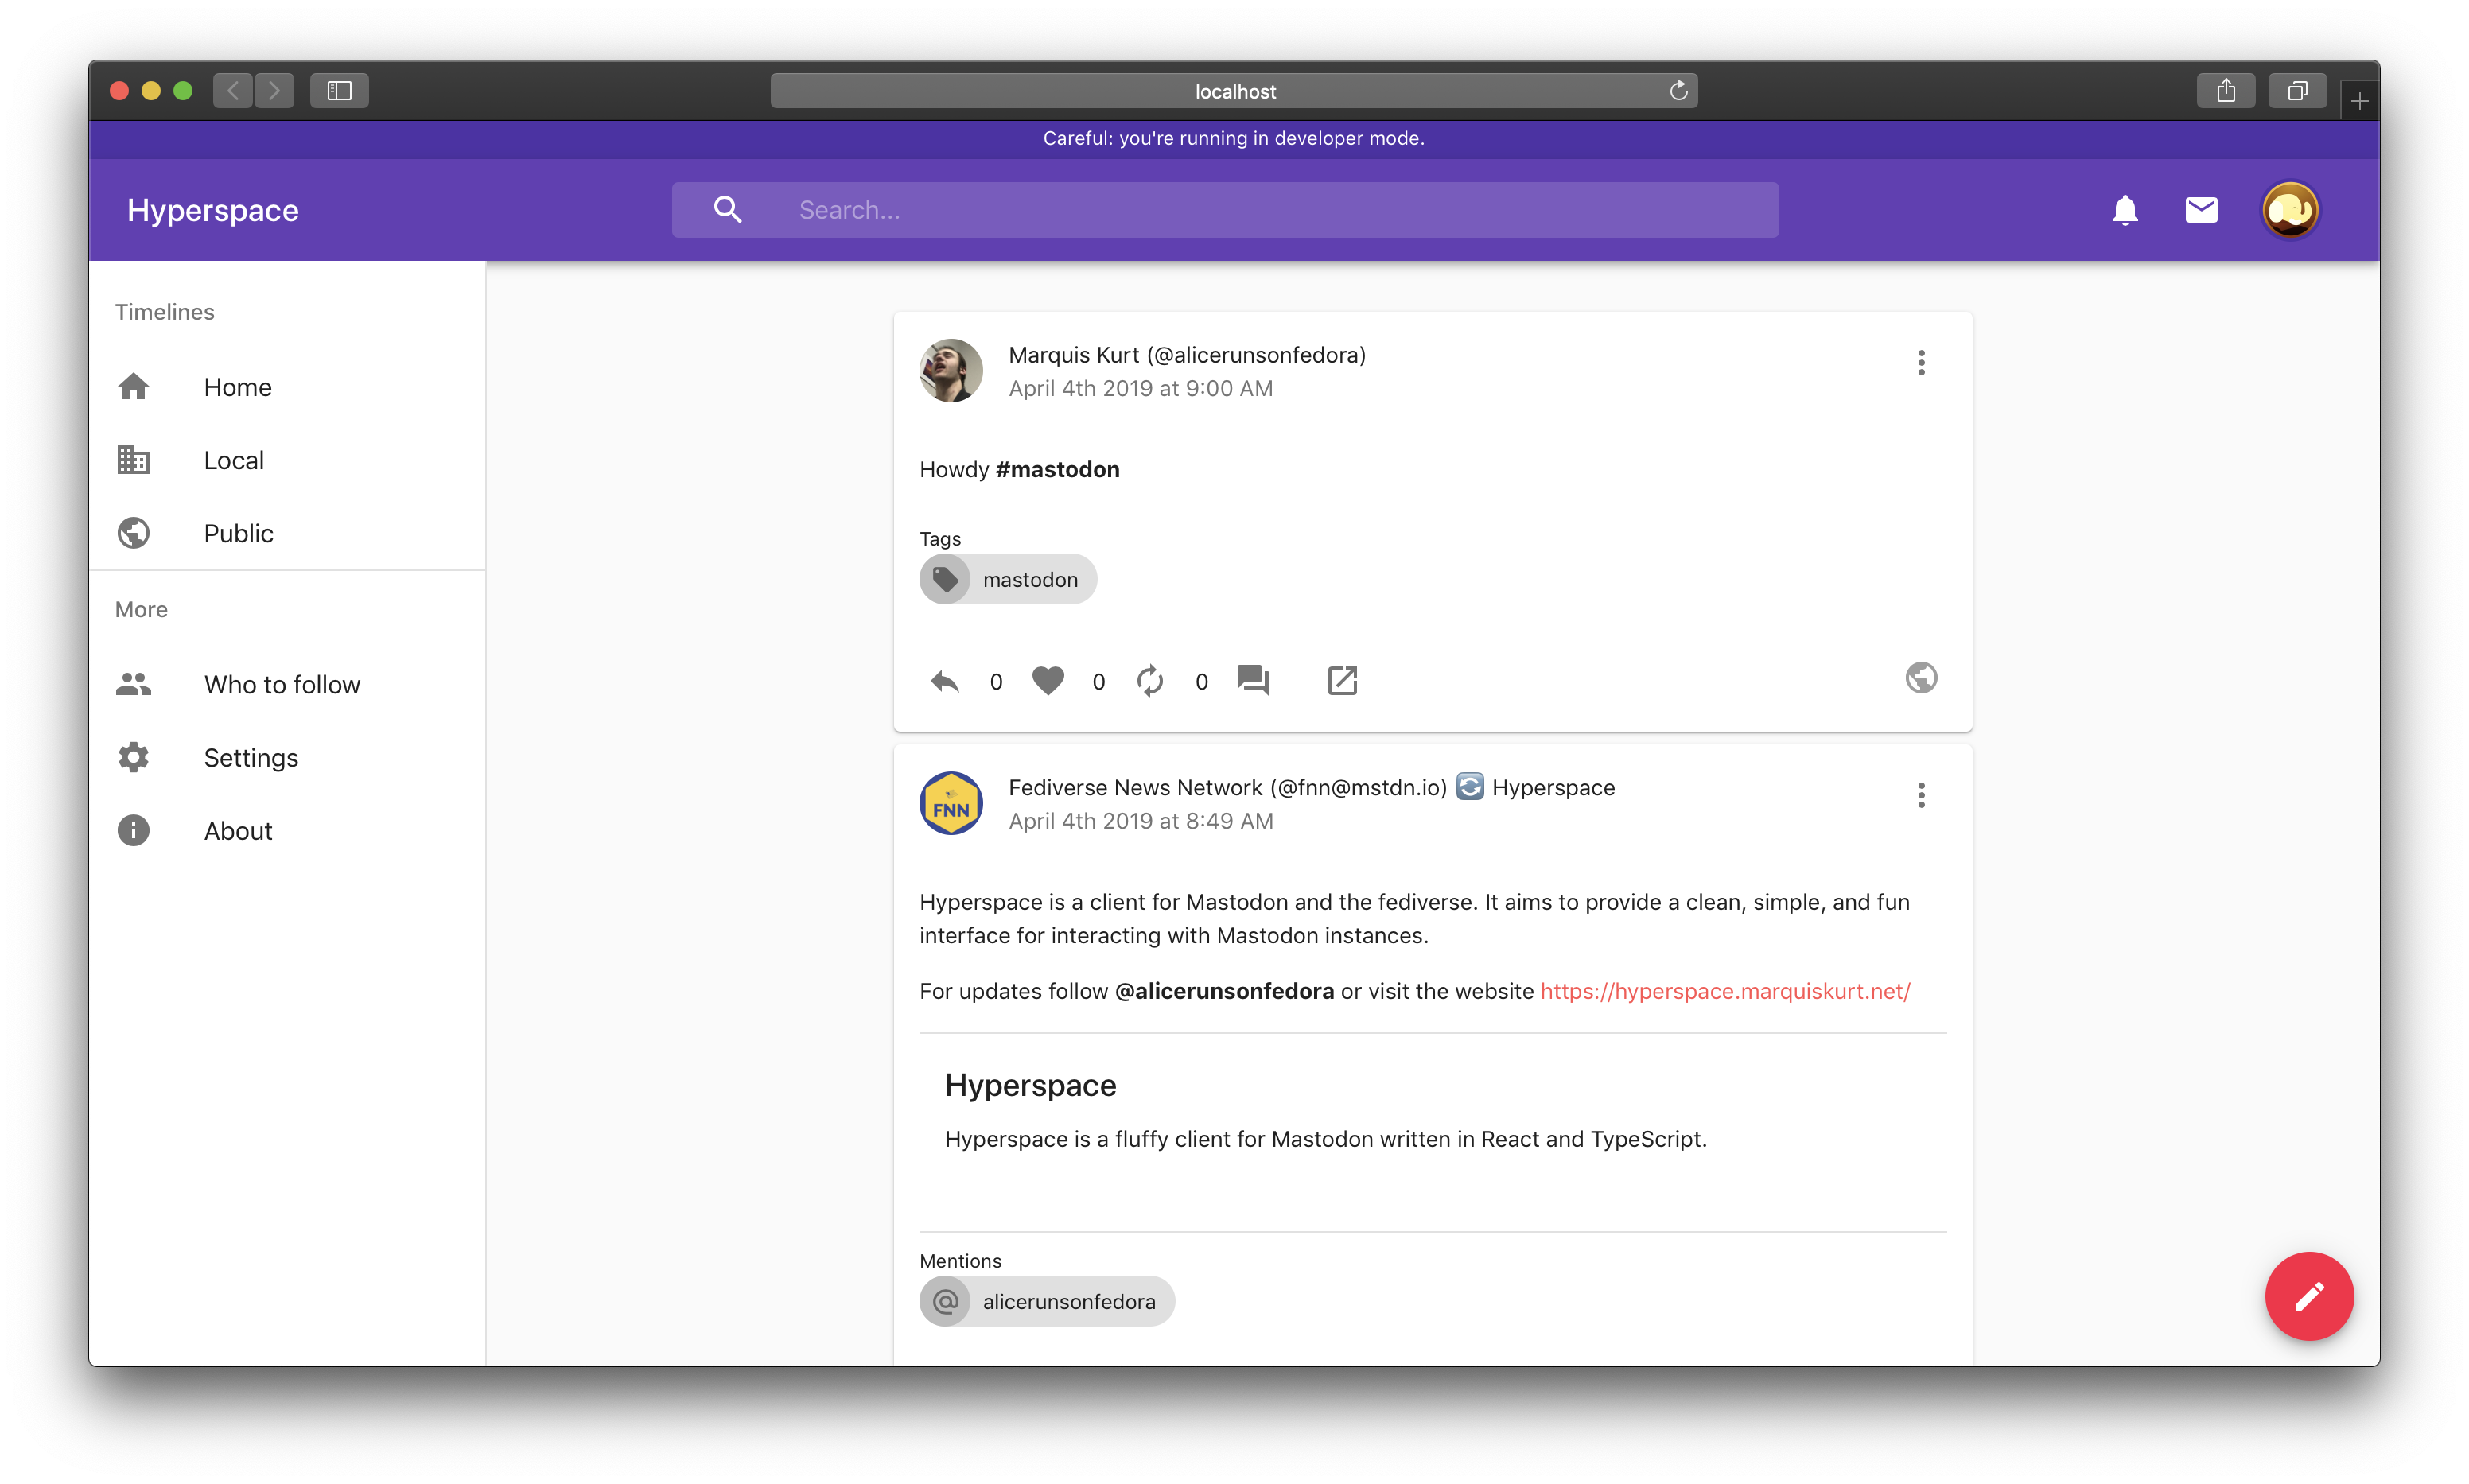
Task: Go to Home timeline
Action: [237, 387]
